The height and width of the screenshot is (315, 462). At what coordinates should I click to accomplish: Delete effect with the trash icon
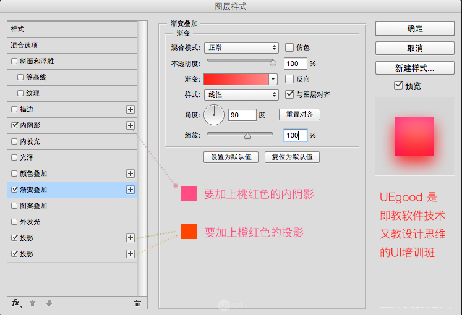[137, 303]
